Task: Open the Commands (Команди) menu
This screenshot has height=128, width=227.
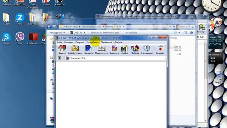Action: pyautogui.click(x=68, y=42)
